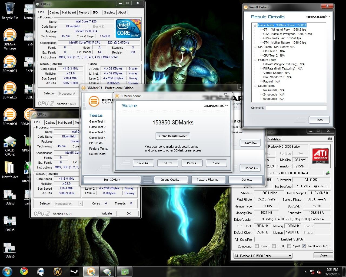The height and width of the screenshot is (277, 346).
Task: Open the Windows Start menu orb
Action: 7,271
